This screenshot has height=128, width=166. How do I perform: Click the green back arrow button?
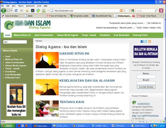coord(4,11)
